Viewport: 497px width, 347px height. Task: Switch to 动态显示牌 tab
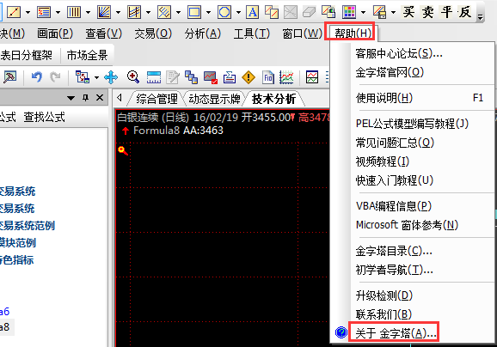[214, 99]
